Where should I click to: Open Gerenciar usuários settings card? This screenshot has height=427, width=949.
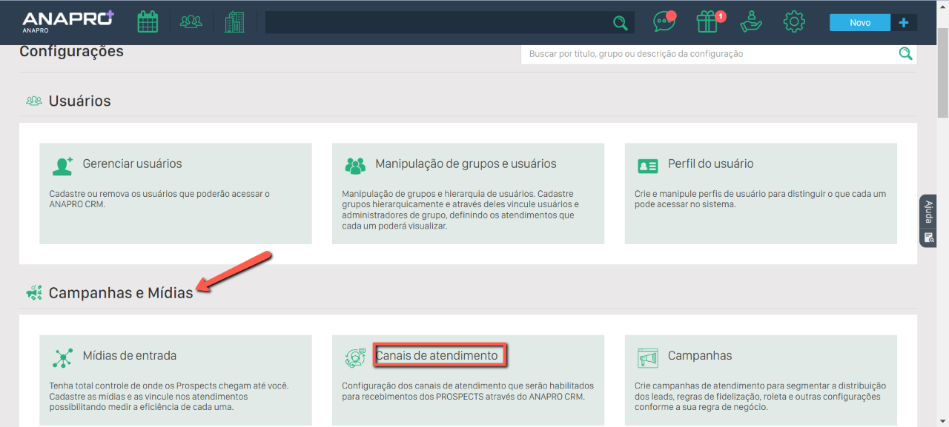click(175, 193)
